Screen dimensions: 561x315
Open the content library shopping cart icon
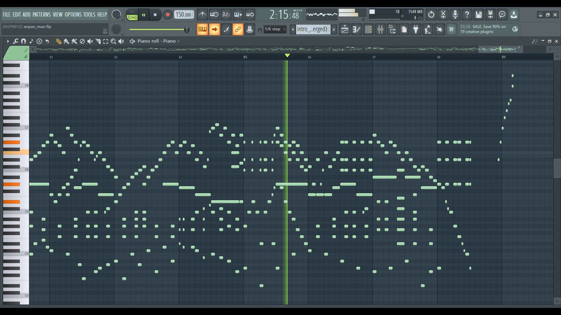tap(451, 30)
